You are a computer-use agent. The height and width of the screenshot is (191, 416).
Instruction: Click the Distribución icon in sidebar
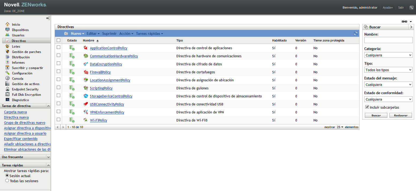(x=7, y=57)
